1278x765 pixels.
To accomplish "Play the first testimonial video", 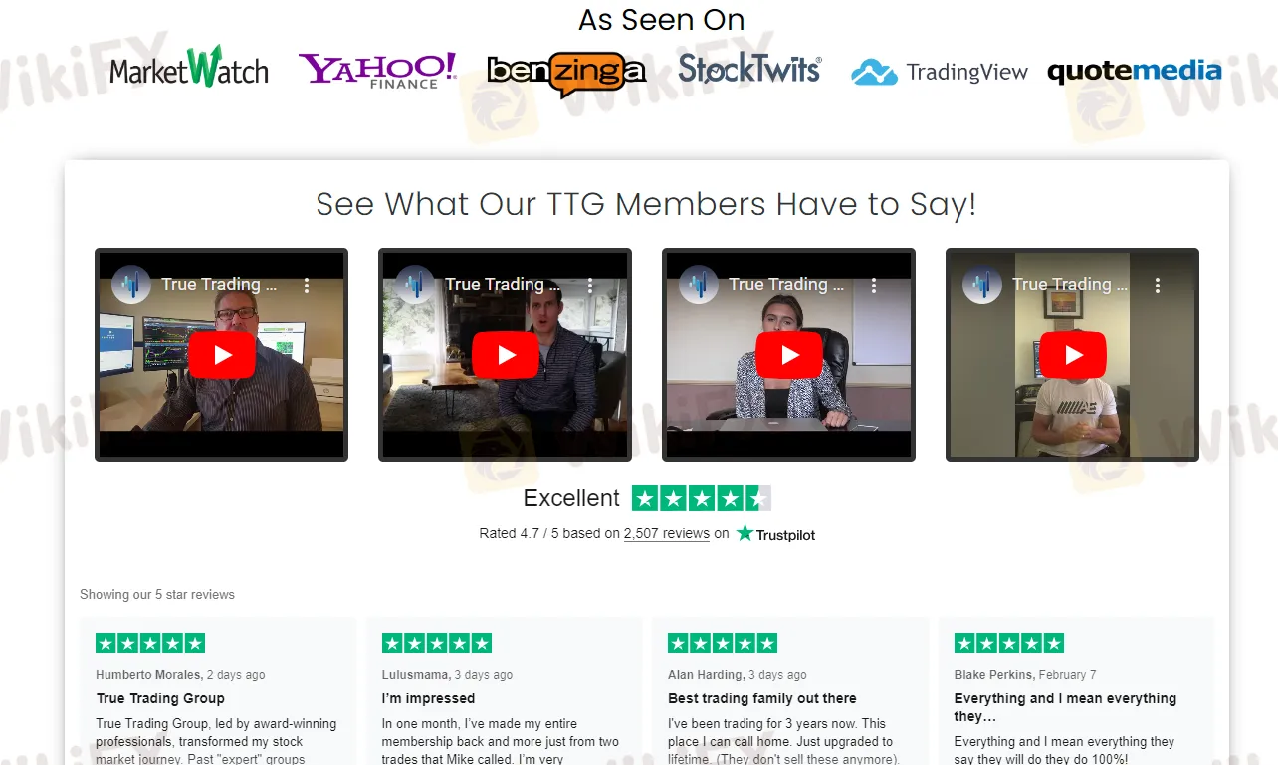I will coord(221,355).
